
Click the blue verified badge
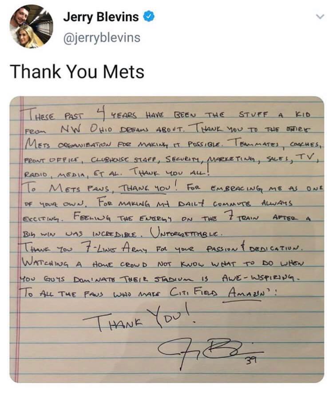tap(151, 17)
